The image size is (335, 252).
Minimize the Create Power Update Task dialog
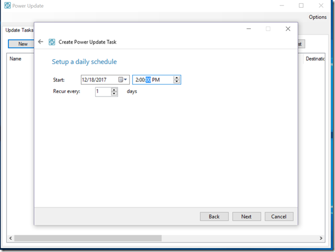click(x=249, y=29)
